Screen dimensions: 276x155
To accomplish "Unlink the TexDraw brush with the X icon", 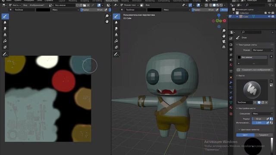I will (x=267, y=102).
